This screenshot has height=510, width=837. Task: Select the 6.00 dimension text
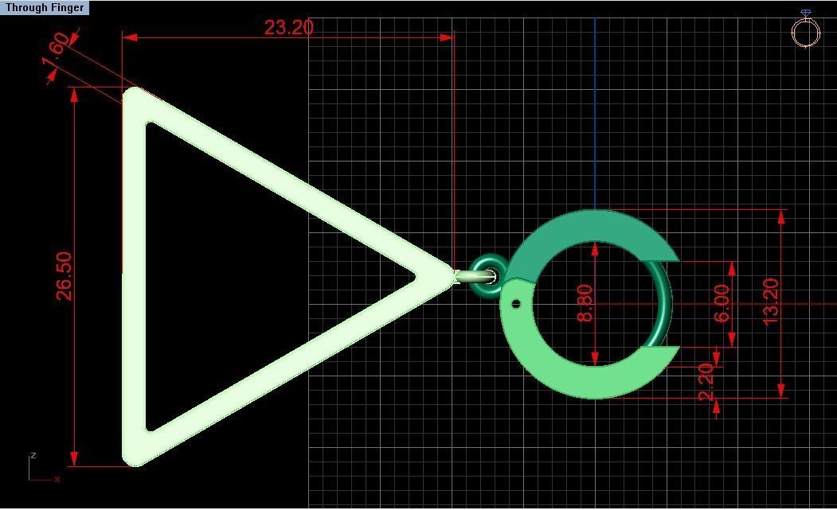coord(722,303)
